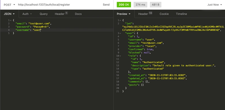Open the Preview mode dropdown

coord(123,14)
